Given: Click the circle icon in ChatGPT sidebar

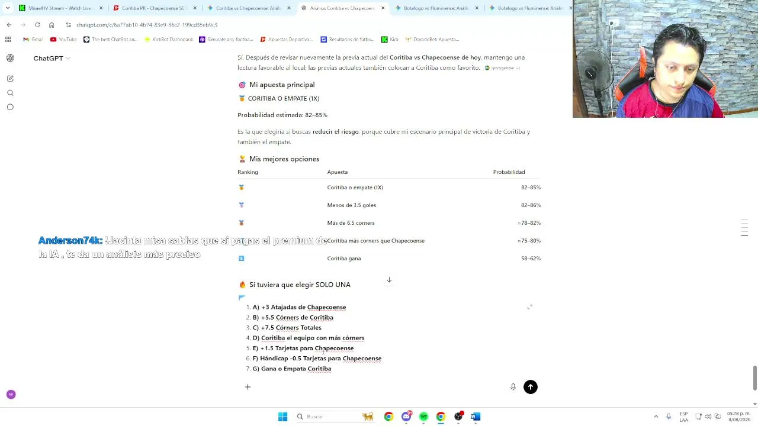Looking at the screenshot, I should coord(10,107).
